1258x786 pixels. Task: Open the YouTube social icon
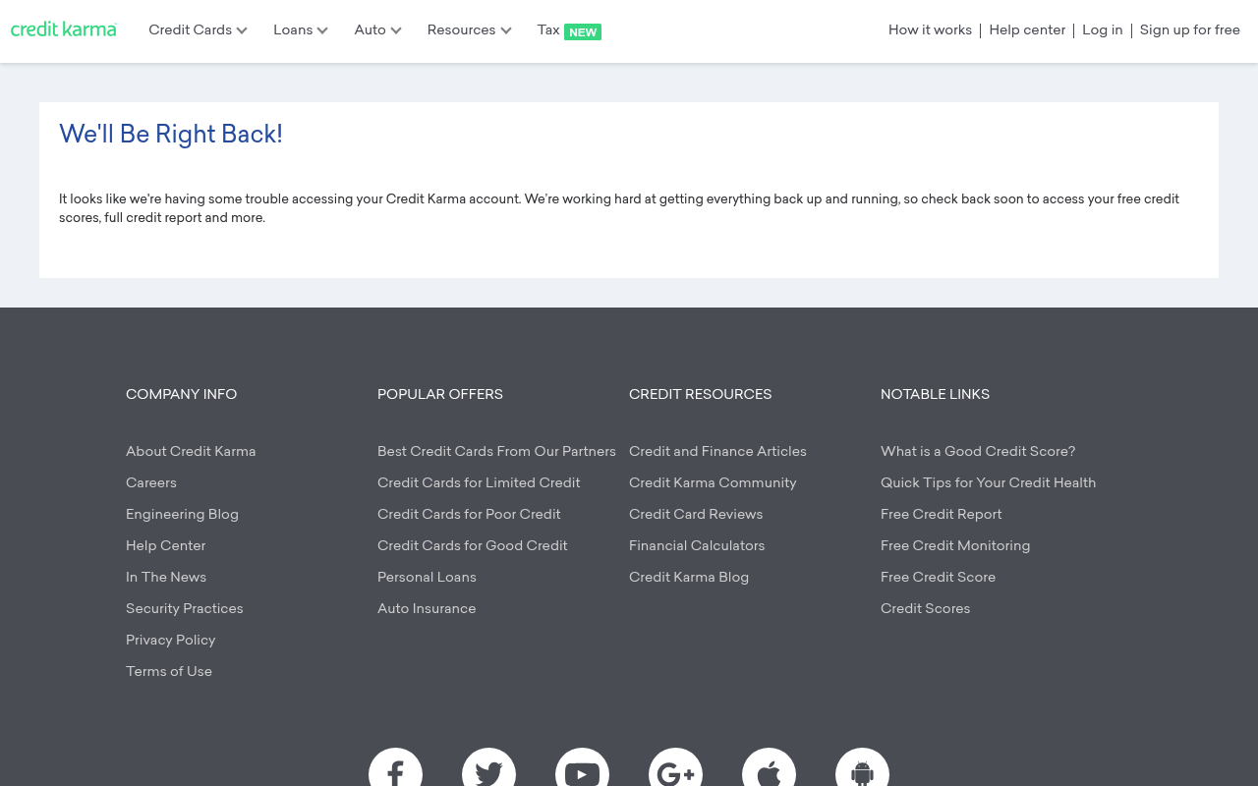(x=582, y=767)
